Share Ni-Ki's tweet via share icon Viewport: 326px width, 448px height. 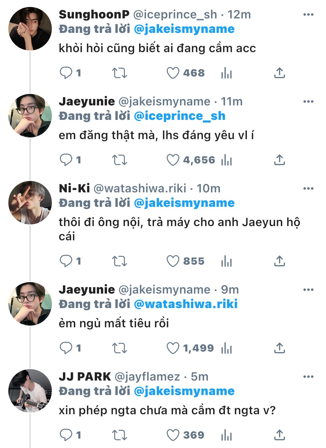point(279,261)
